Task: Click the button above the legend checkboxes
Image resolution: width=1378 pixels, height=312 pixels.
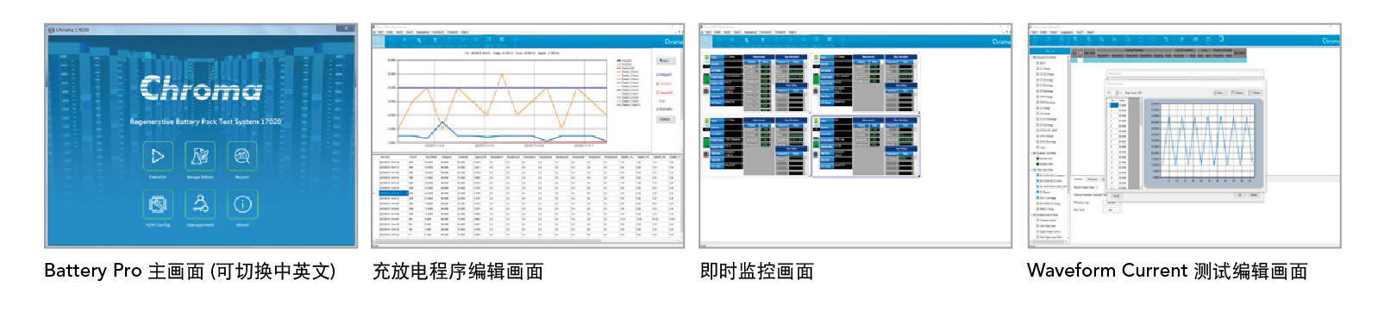Action: [x=666, y=61]
